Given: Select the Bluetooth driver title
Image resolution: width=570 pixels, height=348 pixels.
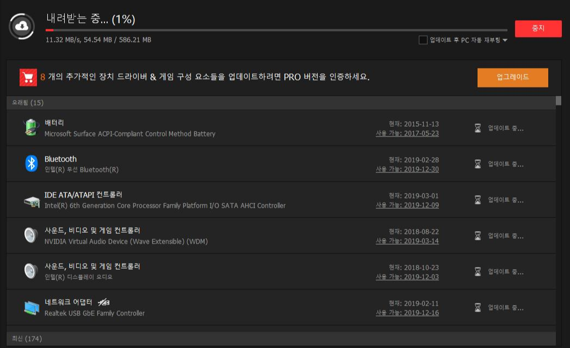Looking at the screenshot, I should tap(60, 159).
